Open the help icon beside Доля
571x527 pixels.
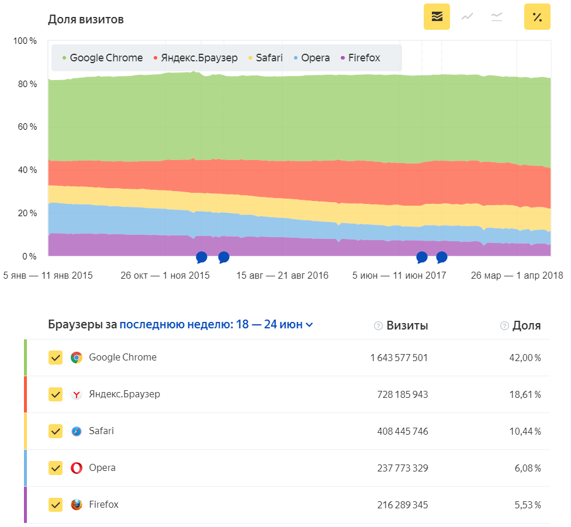tap(504, 326)
